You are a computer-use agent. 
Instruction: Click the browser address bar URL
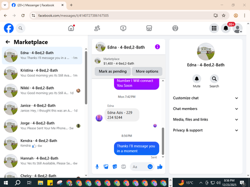73,15
